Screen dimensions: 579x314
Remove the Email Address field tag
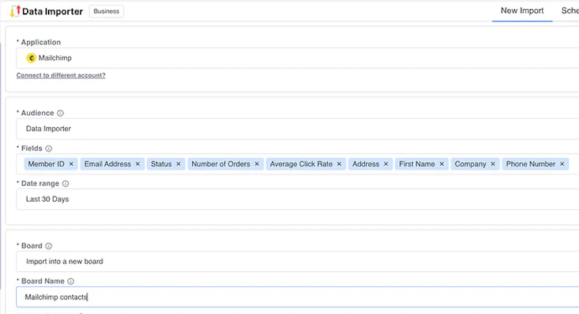pyautogui.click(x=138, y=164)
